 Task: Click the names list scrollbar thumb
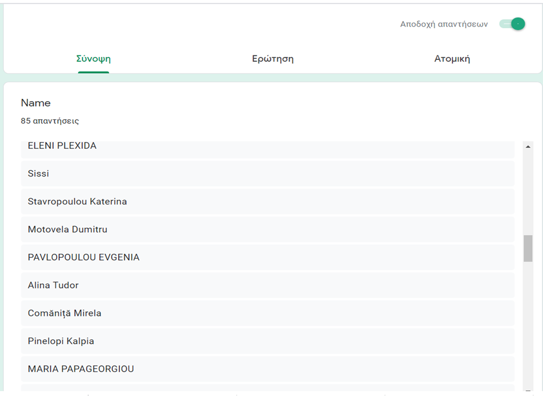(x=528, y=249)
